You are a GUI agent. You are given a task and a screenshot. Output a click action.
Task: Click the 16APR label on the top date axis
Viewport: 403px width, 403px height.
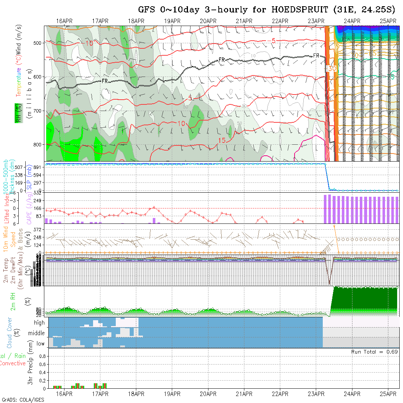64,21
